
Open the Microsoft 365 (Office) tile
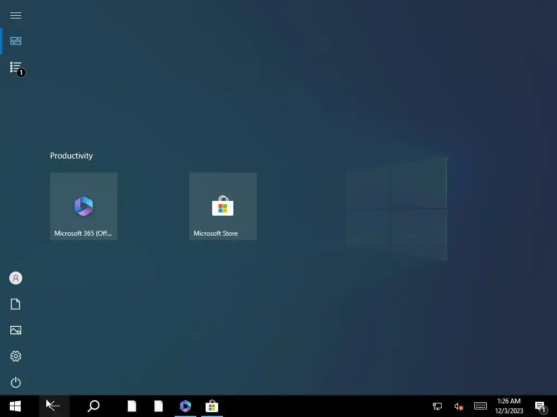84,206
